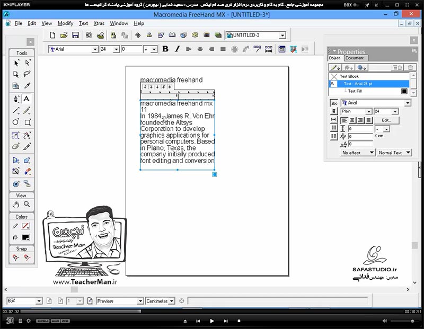
Task: Open the Arial font dropdown in text toolbar
Action: [95, 49]
